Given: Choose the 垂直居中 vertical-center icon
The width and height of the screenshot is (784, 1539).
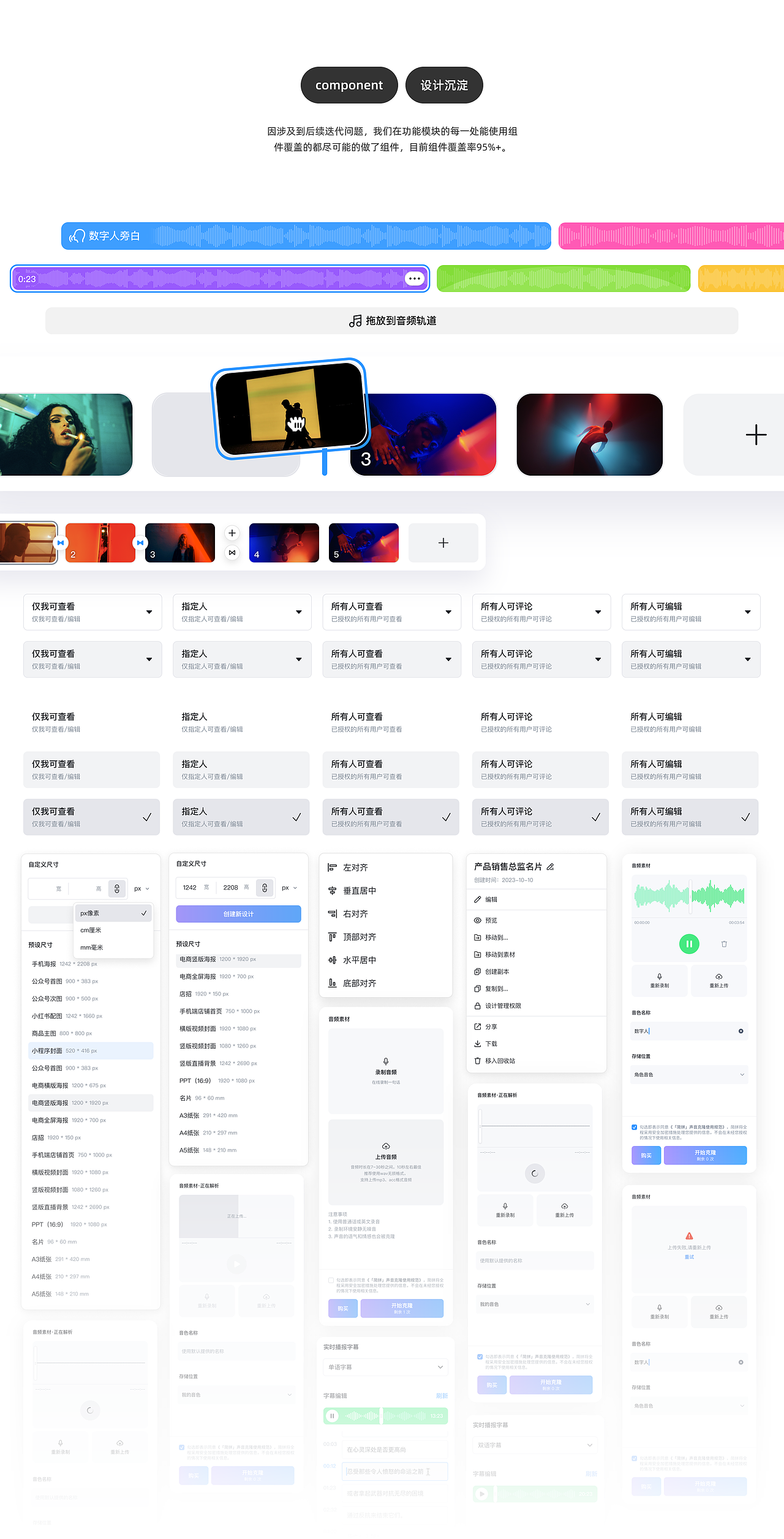Looking at the screenshot, I should (x=332, y=891).
